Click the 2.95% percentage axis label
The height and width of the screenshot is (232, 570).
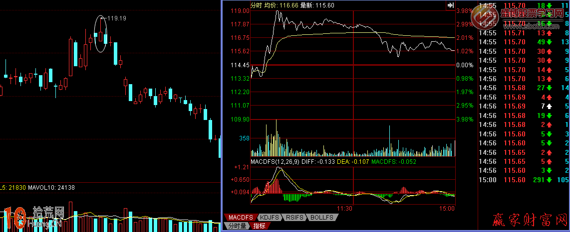(466, 106)
